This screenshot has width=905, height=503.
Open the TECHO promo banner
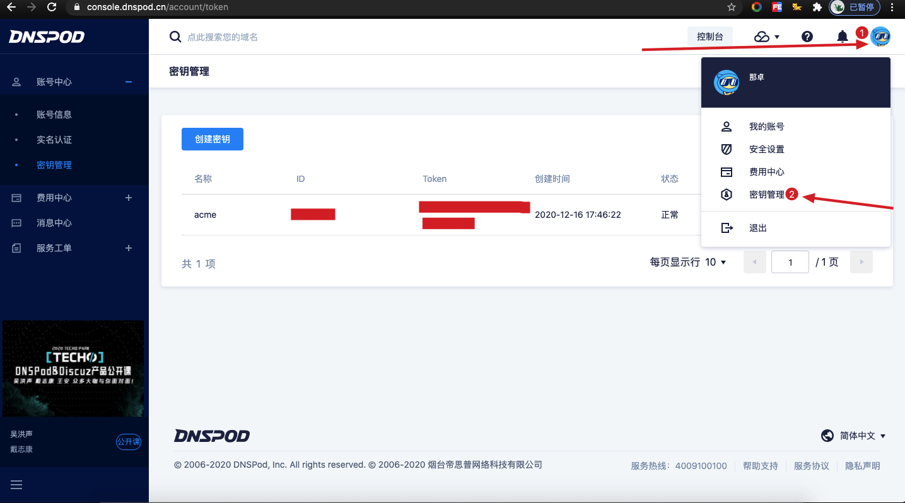[73, 368]
